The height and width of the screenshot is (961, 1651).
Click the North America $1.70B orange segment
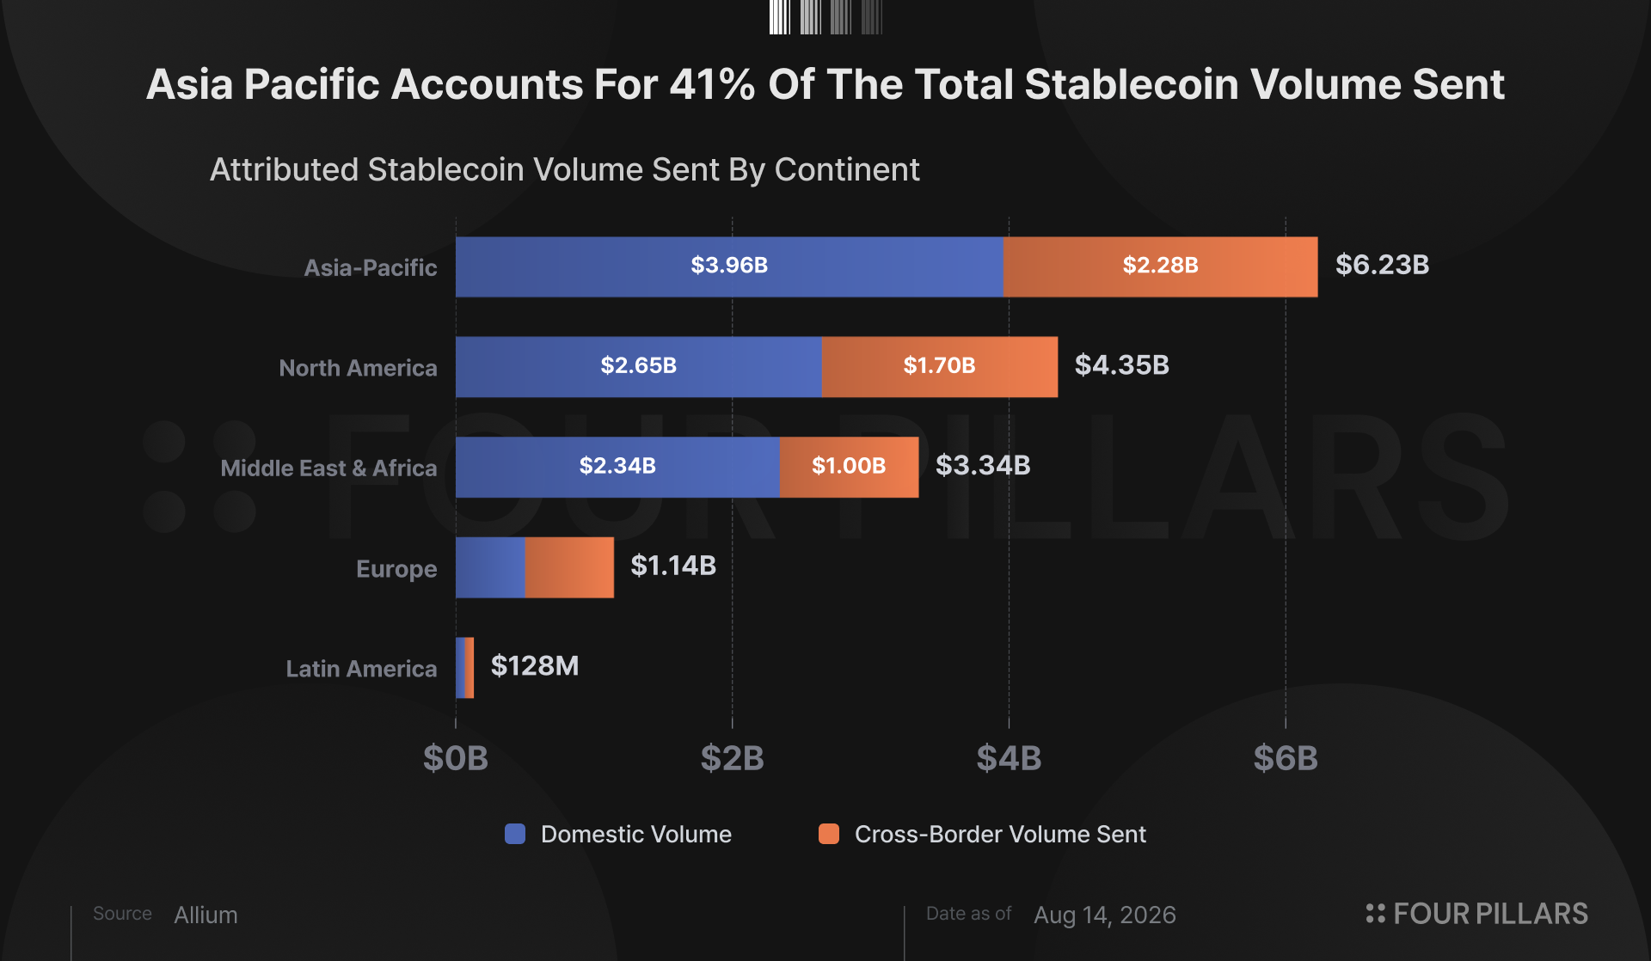coord(940,367)
